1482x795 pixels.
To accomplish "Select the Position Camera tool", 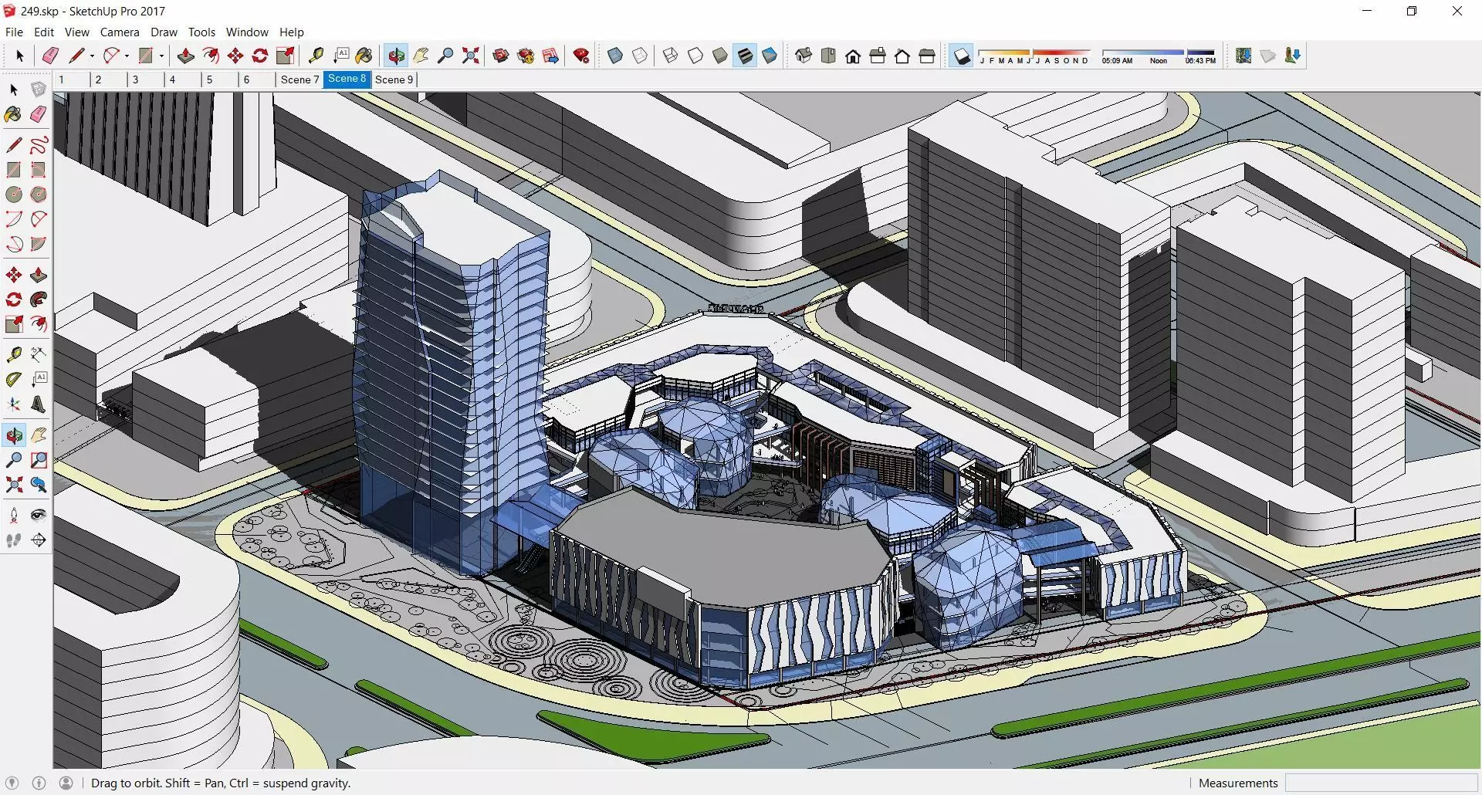I will tap(14, 516).
